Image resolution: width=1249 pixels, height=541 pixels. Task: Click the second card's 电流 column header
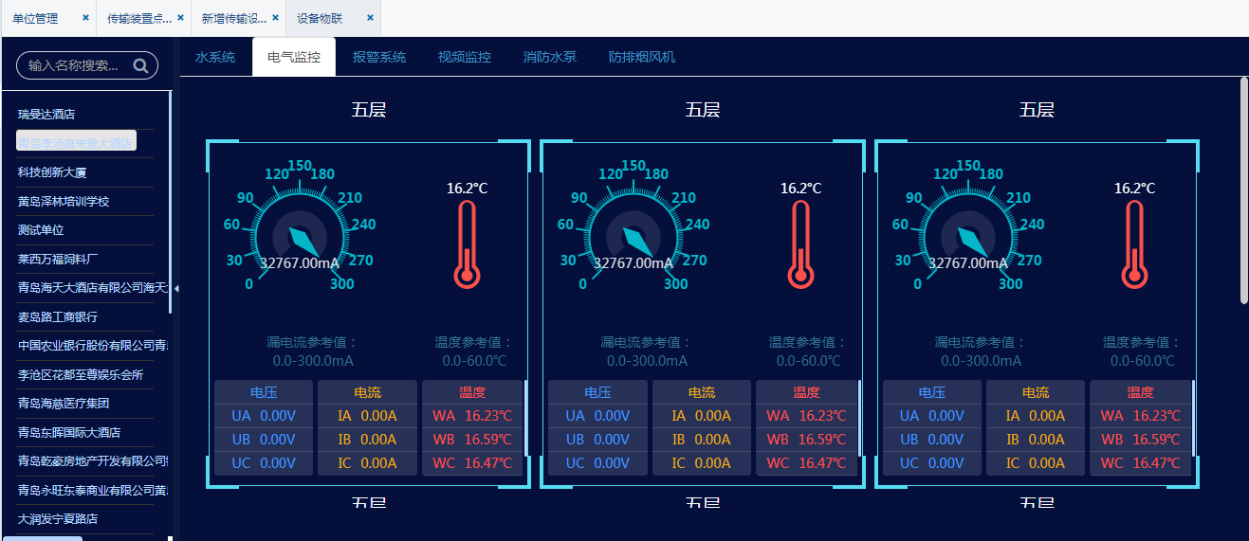702,392
